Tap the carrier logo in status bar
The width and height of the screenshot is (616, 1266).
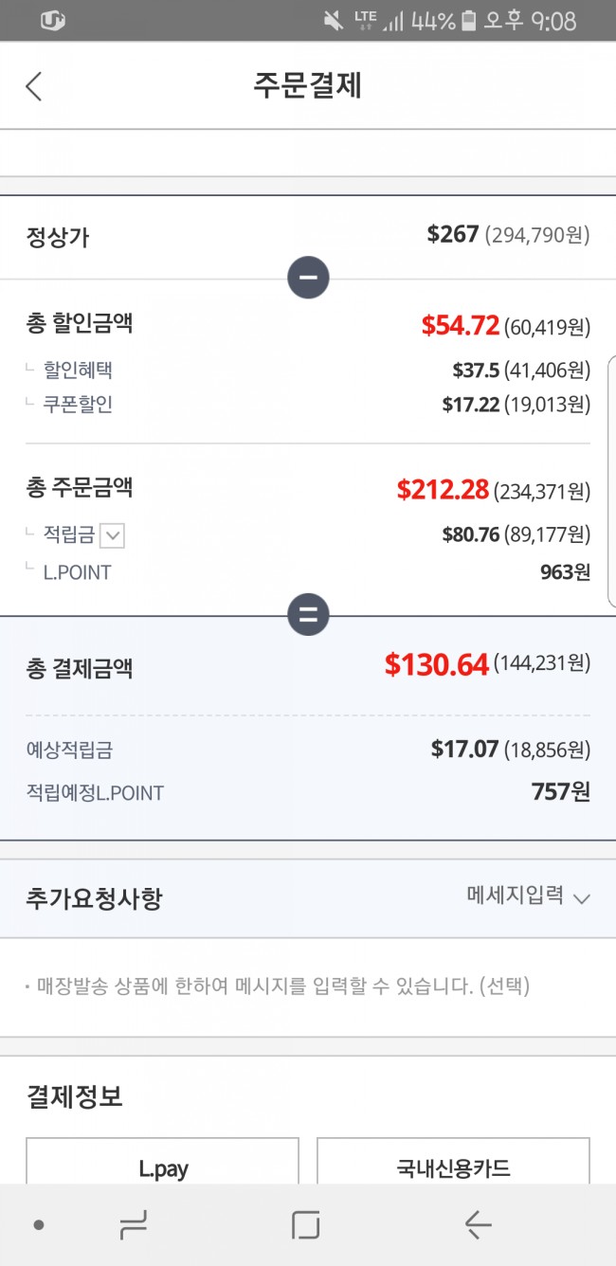pyautogui.click(x=53, y=20)
